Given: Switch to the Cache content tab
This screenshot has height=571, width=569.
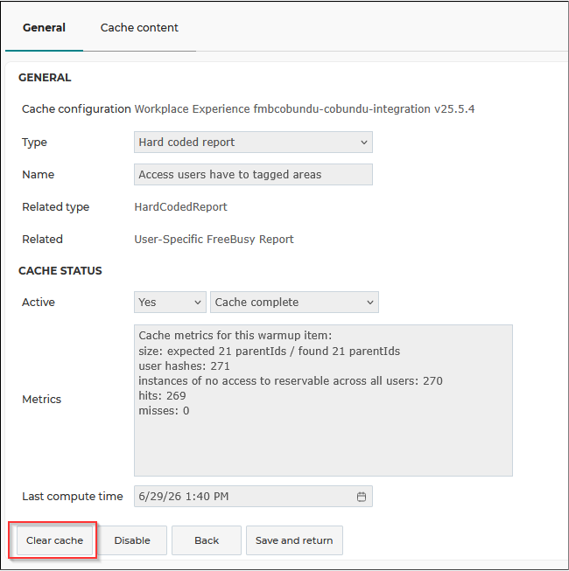Looking at the screenshot, I should tap(139, 28).
